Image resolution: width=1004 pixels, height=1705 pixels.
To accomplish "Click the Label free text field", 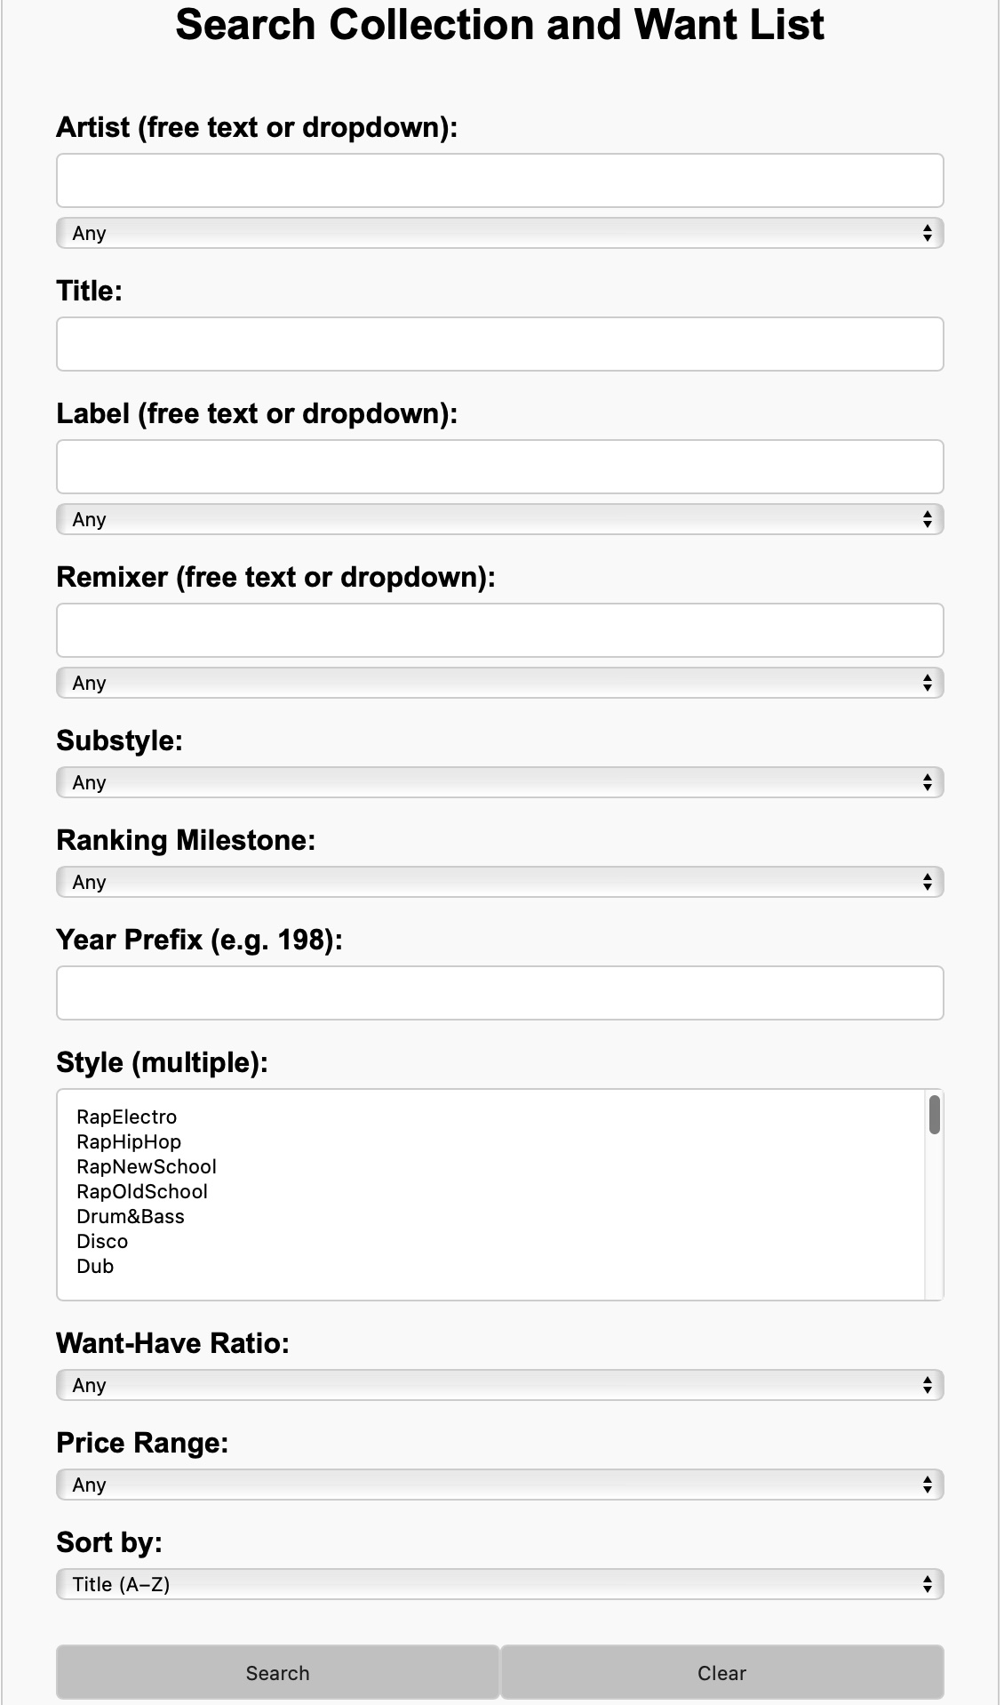I will (x=499, y=467).
